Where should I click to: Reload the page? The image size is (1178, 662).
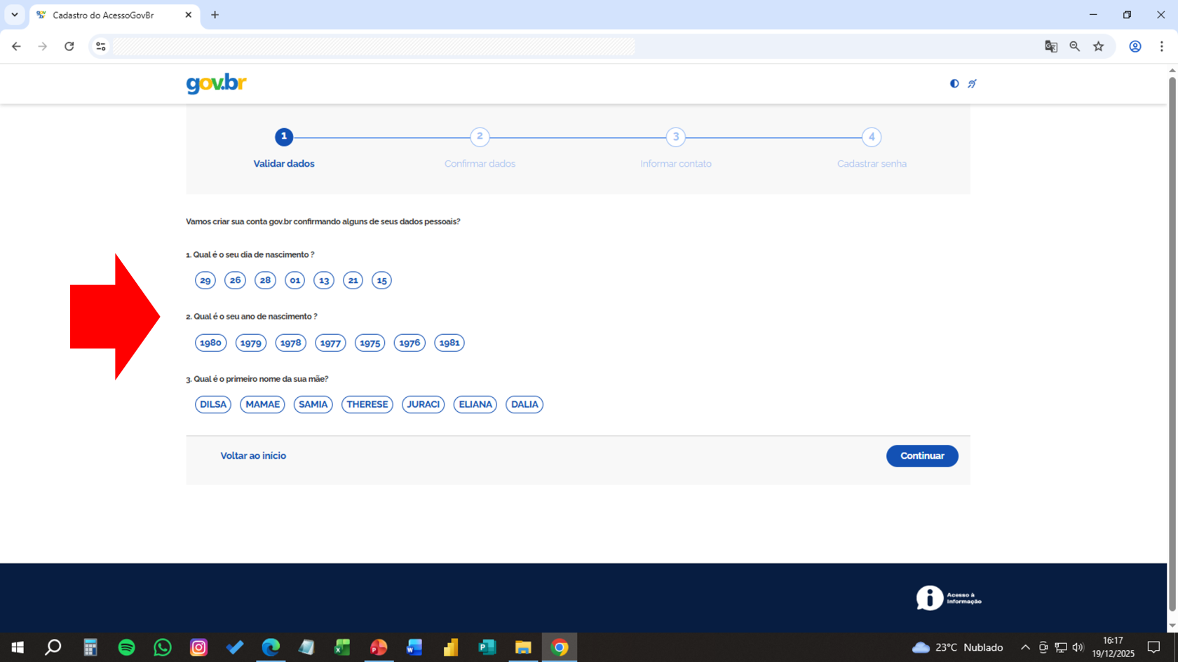coord(69,46)
